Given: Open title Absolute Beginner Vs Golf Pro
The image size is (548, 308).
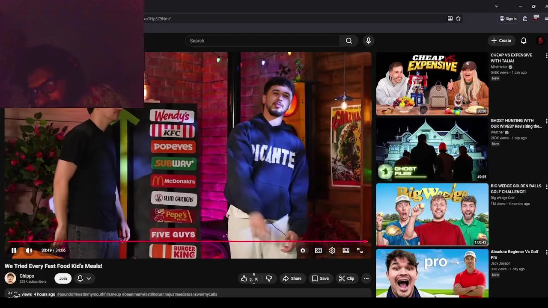Looking at the screenshot, I should (514, 255).
